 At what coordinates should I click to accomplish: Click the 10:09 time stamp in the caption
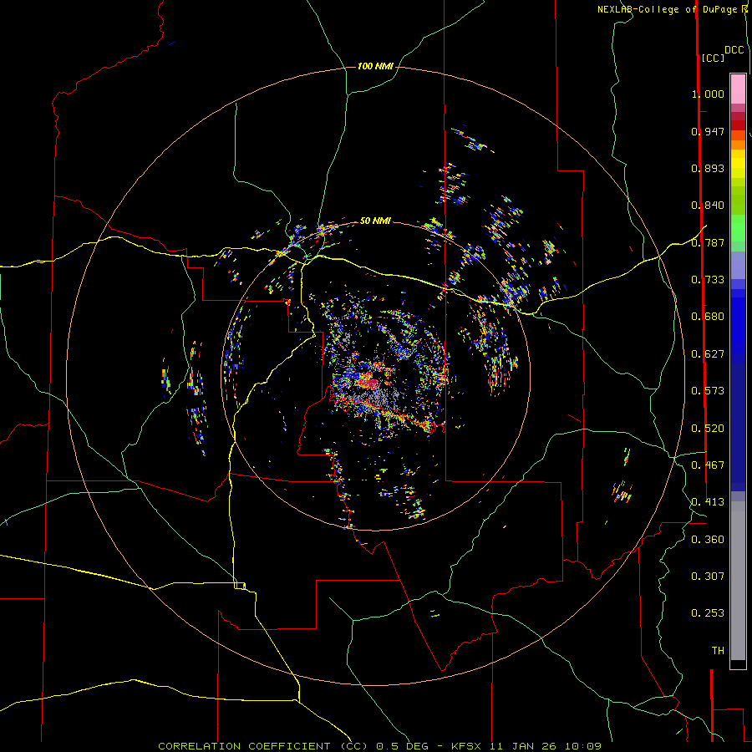point(582,746)
